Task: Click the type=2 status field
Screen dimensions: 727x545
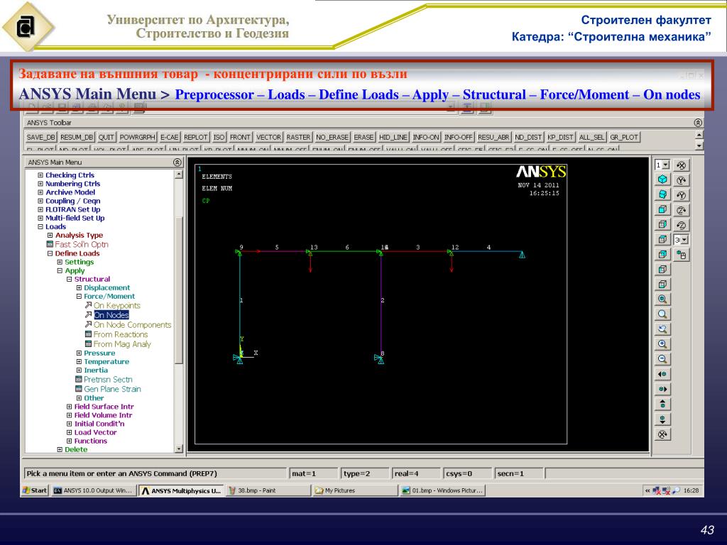Action: (x=366, y=473)
